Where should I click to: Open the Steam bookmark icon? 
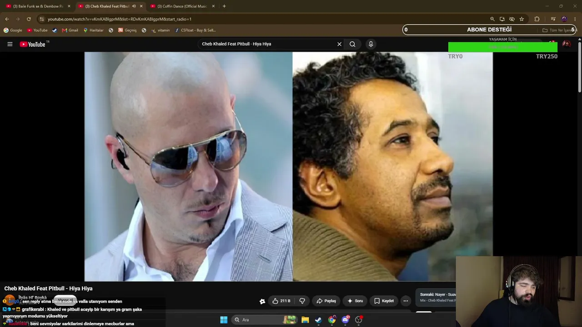55,30
